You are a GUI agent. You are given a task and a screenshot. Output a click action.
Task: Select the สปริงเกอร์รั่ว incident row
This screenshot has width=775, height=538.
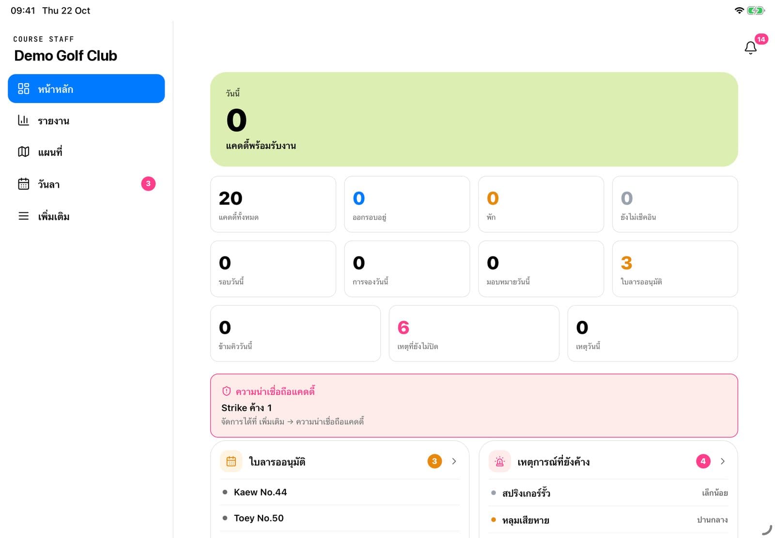(x=608, y=493)
